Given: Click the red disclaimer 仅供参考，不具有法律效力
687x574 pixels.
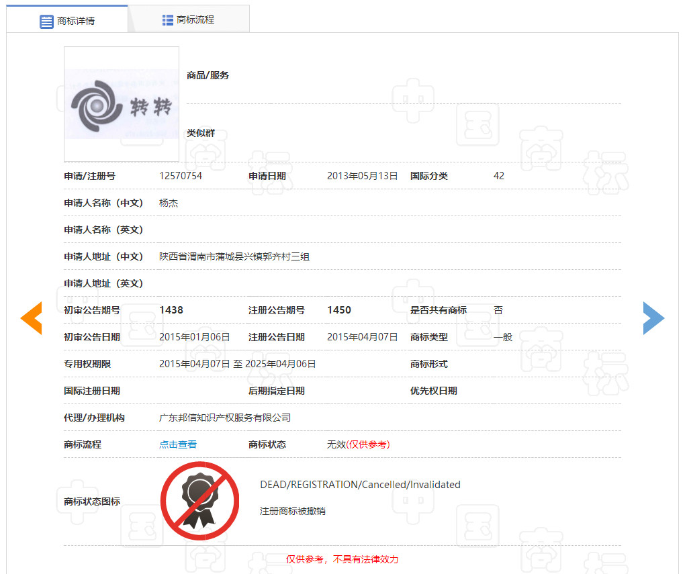Looking at the screenshot, I should pos(342,559).
